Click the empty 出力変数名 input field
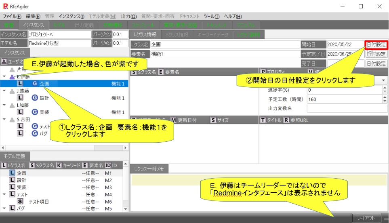This screenshot has width=389, height=223. tap(347, 108)
